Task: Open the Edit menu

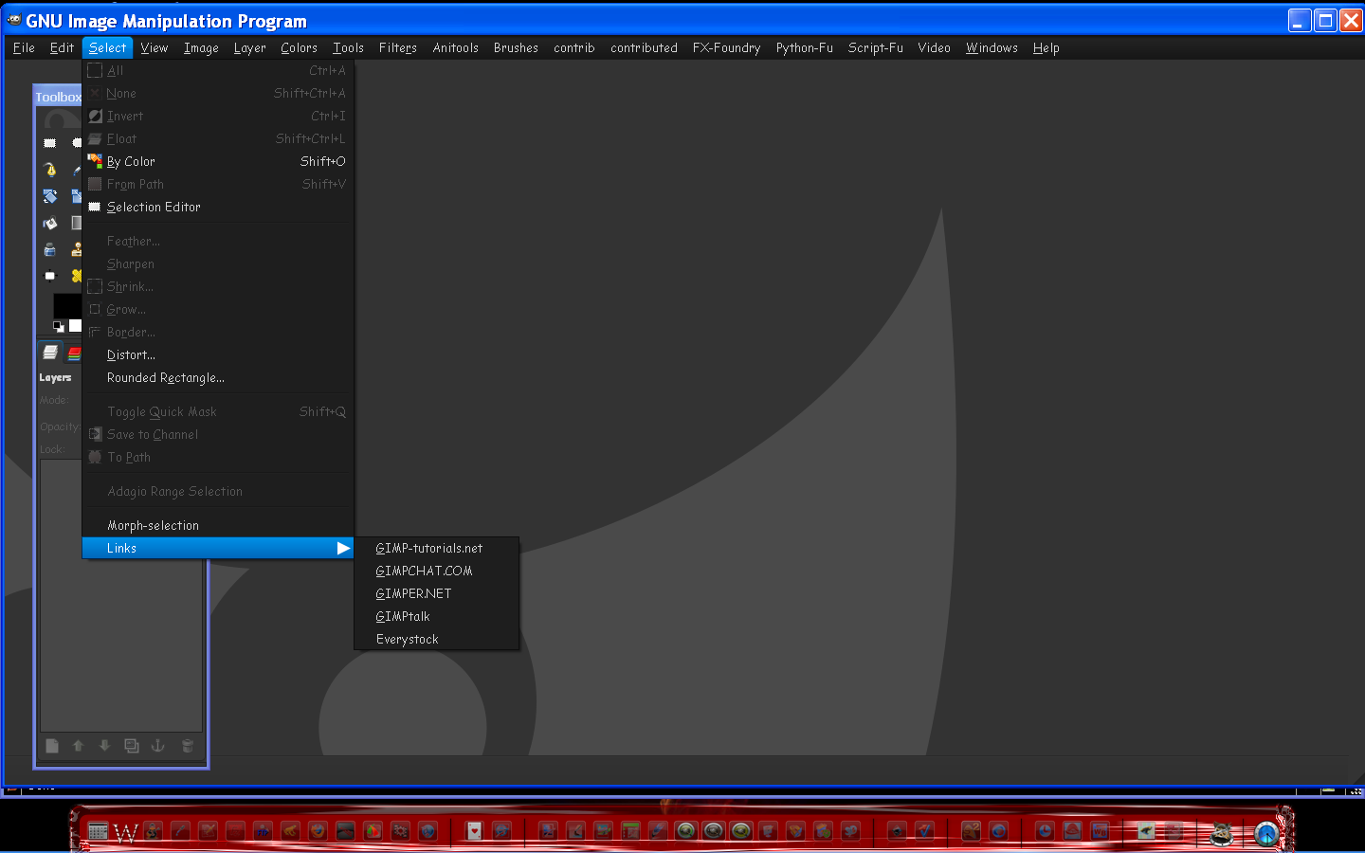Action: point(62,47)
